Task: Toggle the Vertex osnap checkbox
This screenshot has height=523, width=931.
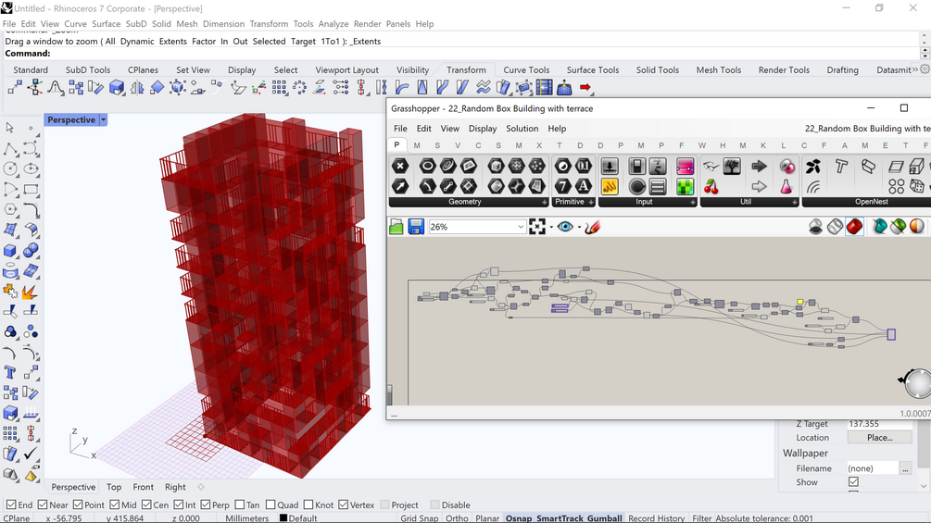Action: [x=344, y=504]
